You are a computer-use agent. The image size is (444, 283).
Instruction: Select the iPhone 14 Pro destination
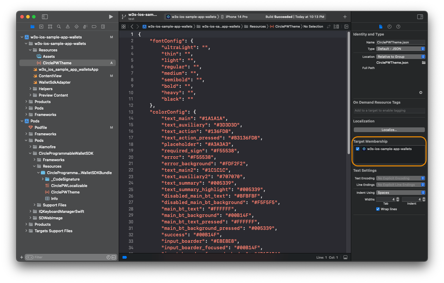tap(236, 17)
